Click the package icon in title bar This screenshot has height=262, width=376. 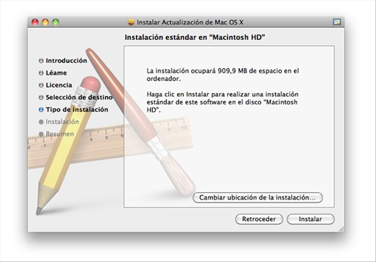[131, 22]
